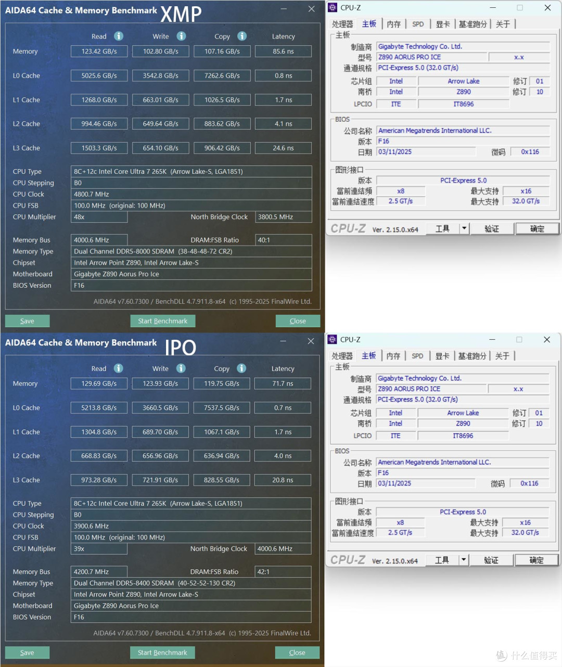Screen dimensions: 562x667
Task: Click DRAM:FSB Ratio field showing 42:1
Action: (x=283, y=572)
